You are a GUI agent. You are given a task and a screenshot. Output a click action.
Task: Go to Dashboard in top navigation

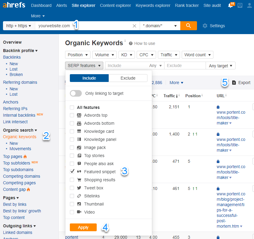(41, 5)
